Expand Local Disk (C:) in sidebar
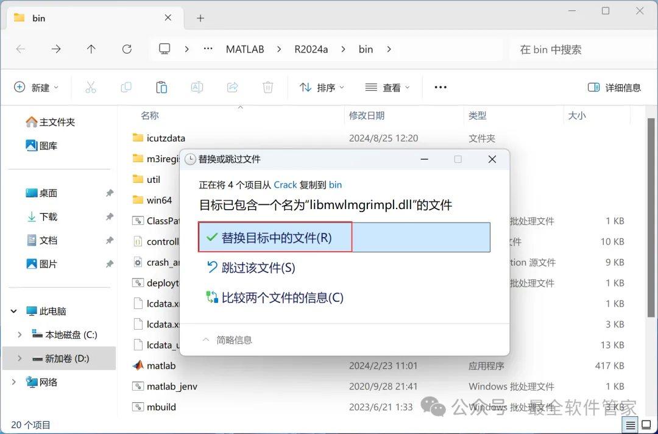This screenshot has height=434, width=658. pyautogui.click(x=19, y=335)
